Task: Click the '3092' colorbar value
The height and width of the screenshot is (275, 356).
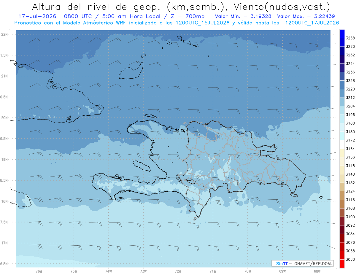Action: coord(350,225)
